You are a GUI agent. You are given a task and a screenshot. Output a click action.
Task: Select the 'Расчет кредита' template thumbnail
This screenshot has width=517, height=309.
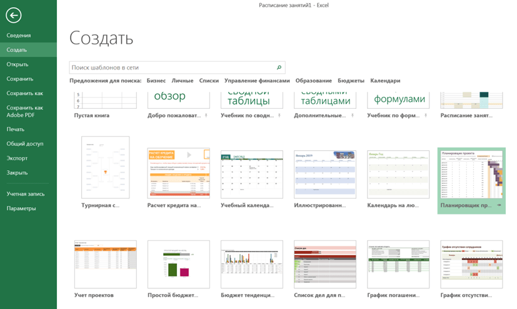(178, 174)
